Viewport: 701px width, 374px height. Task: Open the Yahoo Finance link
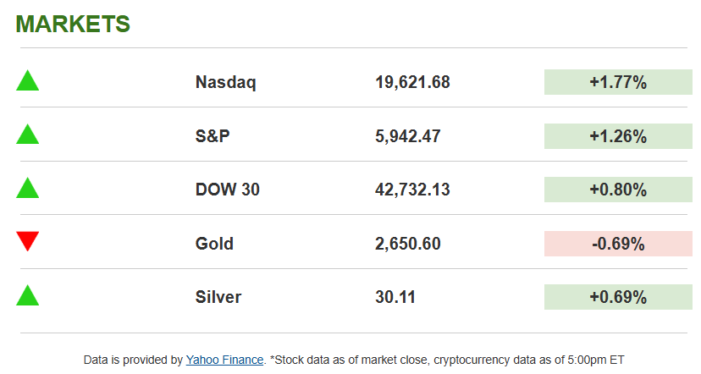pos(226,360)
